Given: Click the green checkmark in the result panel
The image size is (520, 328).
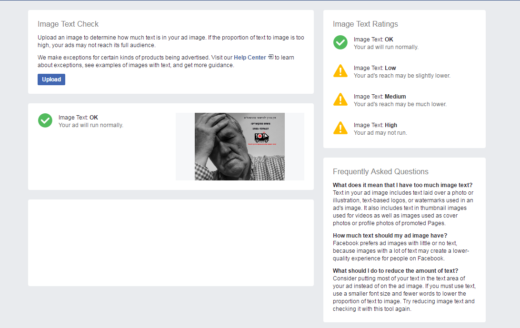Looking at the screenshot, I should pos(45,120).
